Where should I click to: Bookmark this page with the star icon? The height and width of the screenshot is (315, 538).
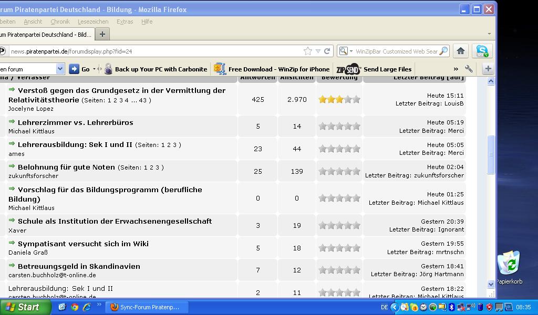tap(308, 51)
